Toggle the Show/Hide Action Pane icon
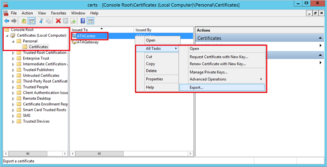This screenshot has height=167, width=327. (90, 21)
